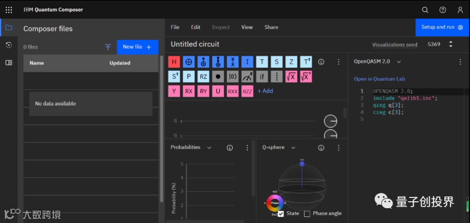Viewport: 470px width, 223px height.
Task: Open the Q-sphere panel info icon
Action: 321,148
